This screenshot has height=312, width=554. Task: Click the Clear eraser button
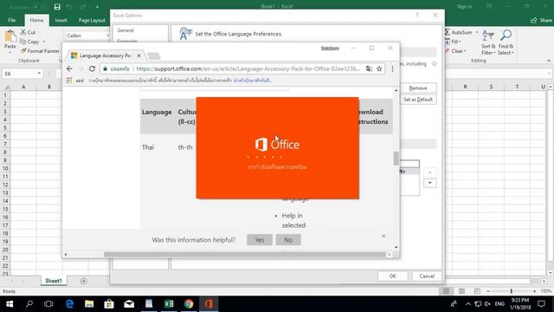click(455, 51)
